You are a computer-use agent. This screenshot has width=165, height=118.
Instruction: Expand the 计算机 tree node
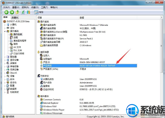[x=5, y=25]
